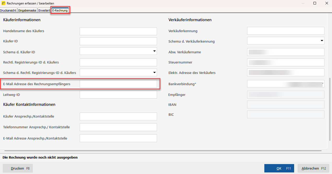Minimize the Rechnungen erfassen window
This screenshot has height=174, width=332.
(303, 3)
